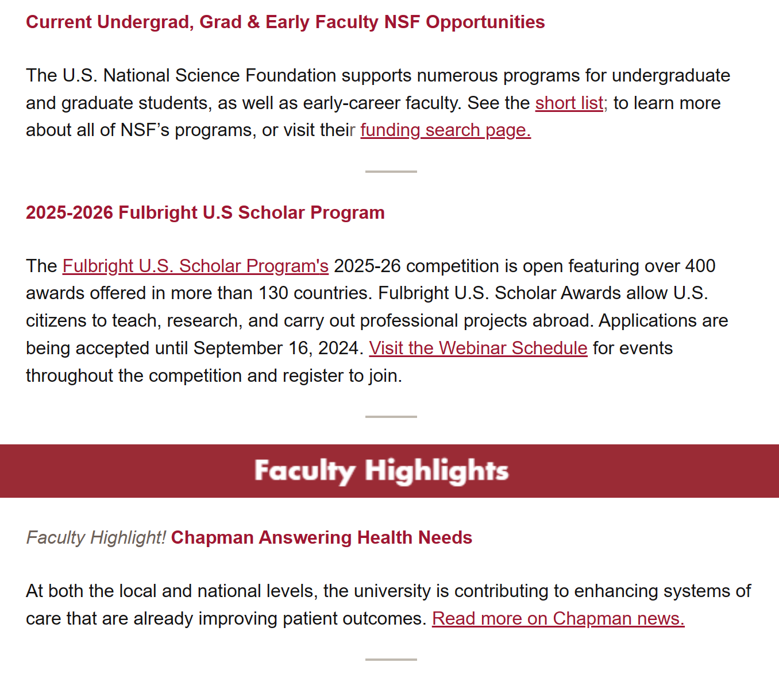The width and height of the screenshot is (779, 674).
Task: Open the "short list" link
Action: click(x=569, y=103)
